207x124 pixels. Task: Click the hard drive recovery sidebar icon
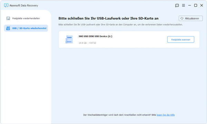8,18
